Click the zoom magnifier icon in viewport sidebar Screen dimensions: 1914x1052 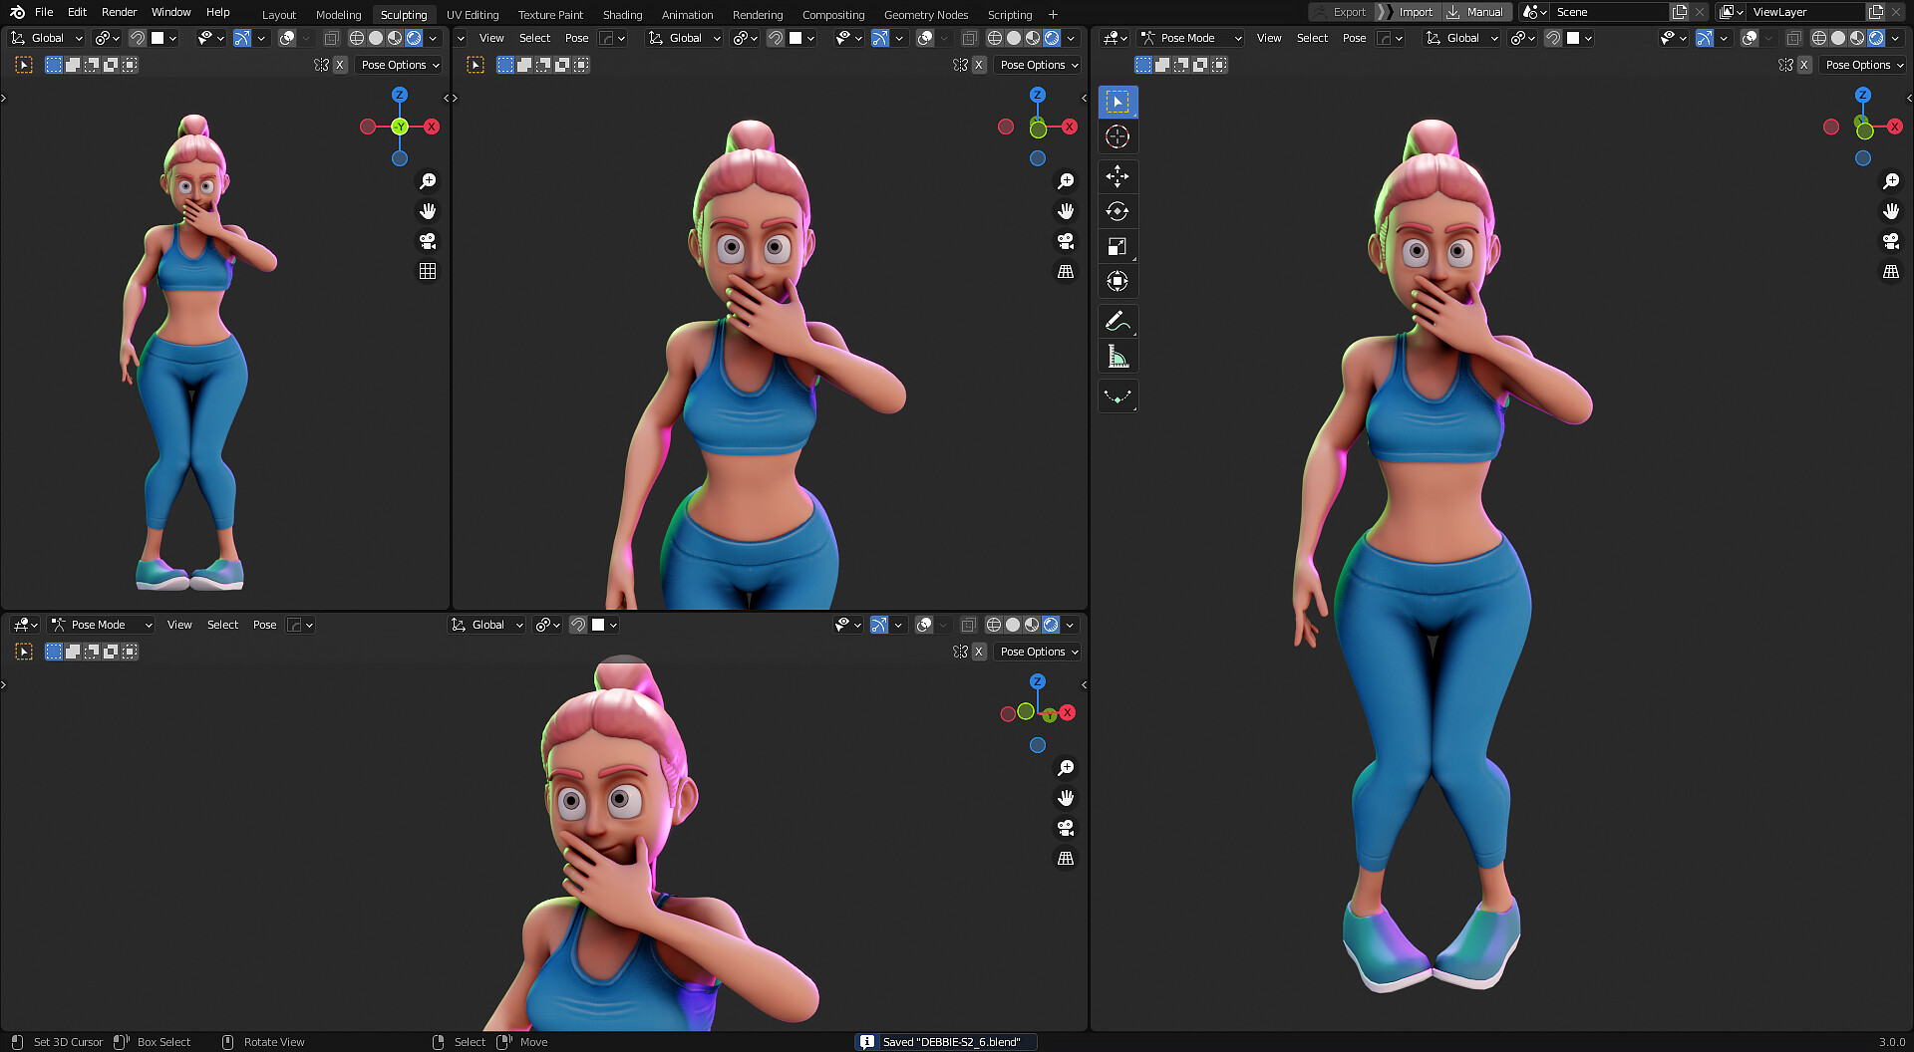point(1891,180)
